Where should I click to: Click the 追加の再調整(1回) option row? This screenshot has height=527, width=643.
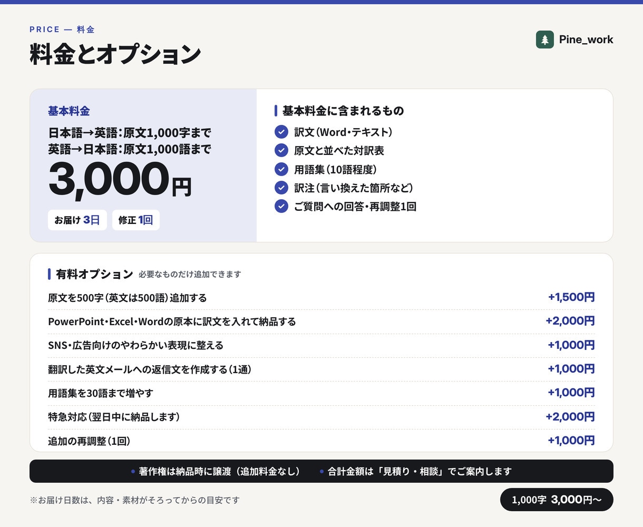pyautogui.click(x=321, y=441)
